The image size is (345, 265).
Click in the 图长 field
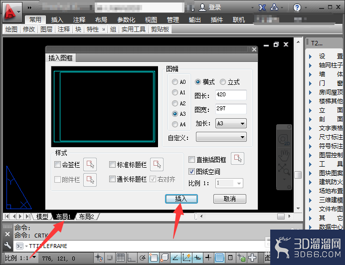[x=231, y=95]
